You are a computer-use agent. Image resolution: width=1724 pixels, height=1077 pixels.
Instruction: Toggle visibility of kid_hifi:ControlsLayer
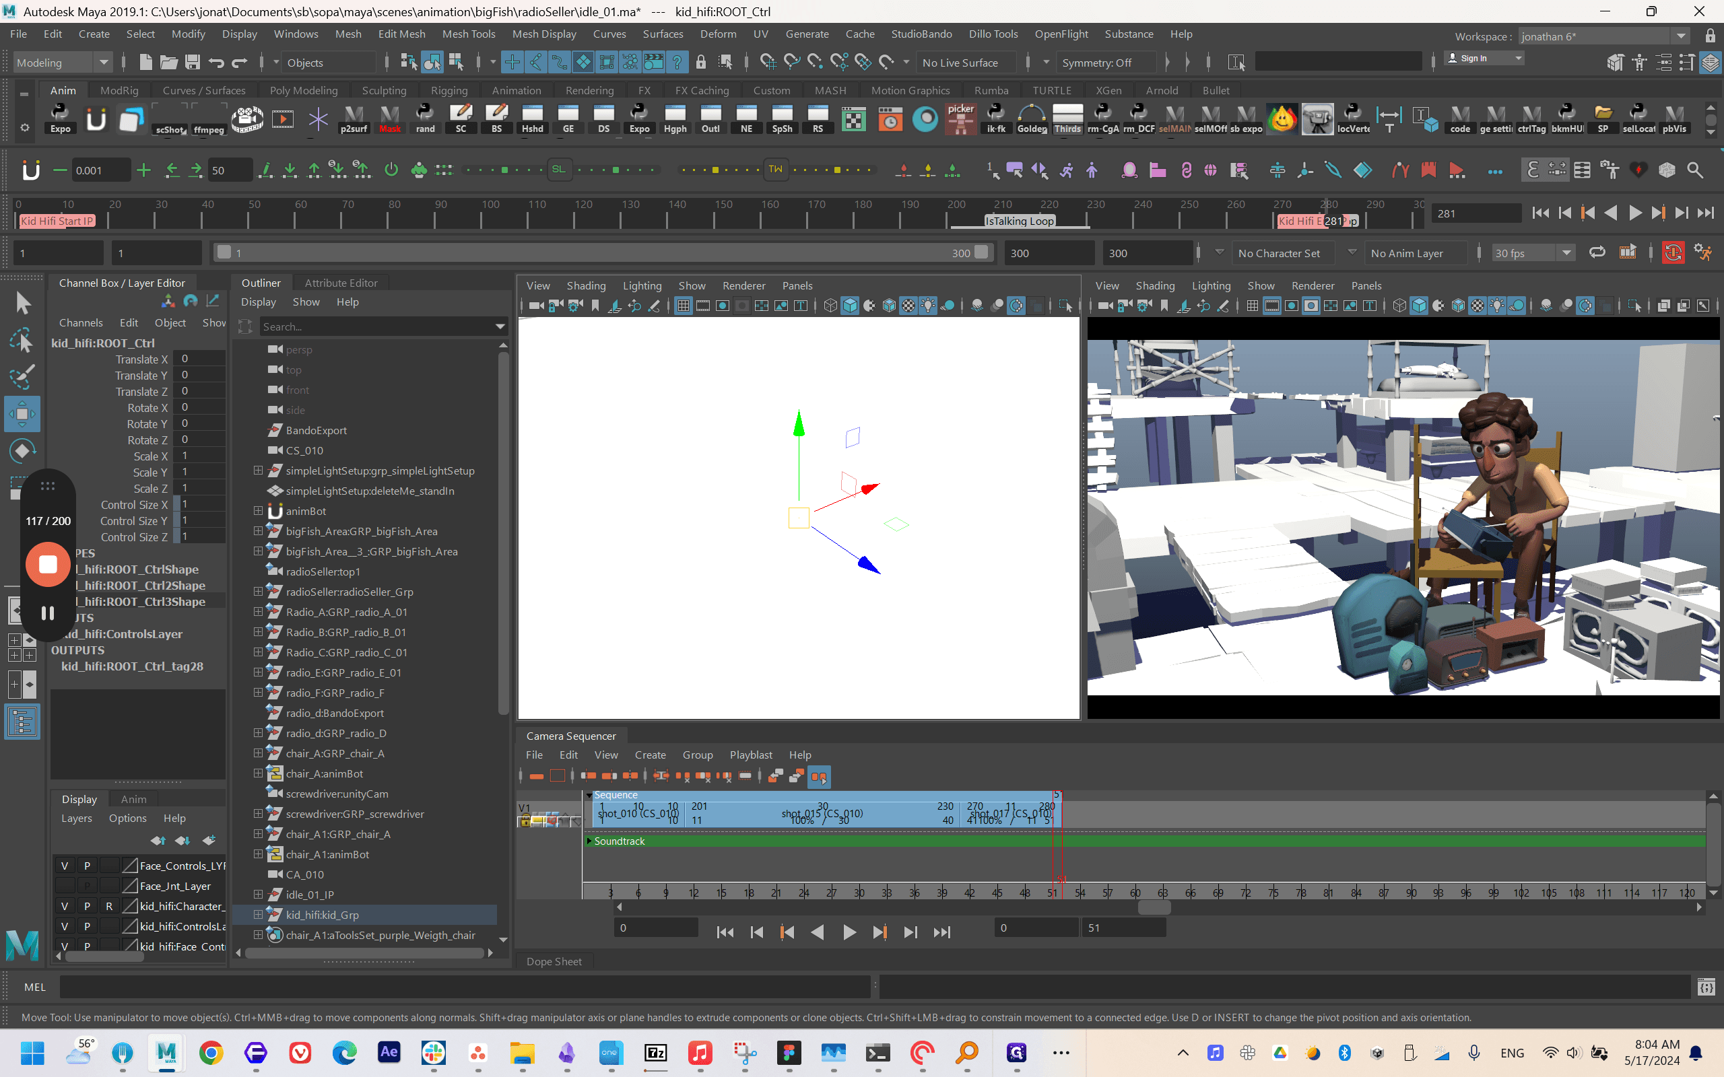65,926
